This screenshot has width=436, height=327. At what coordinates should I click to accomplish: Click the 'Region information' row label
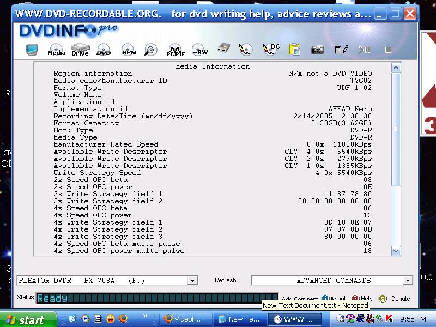coord(93,74)
